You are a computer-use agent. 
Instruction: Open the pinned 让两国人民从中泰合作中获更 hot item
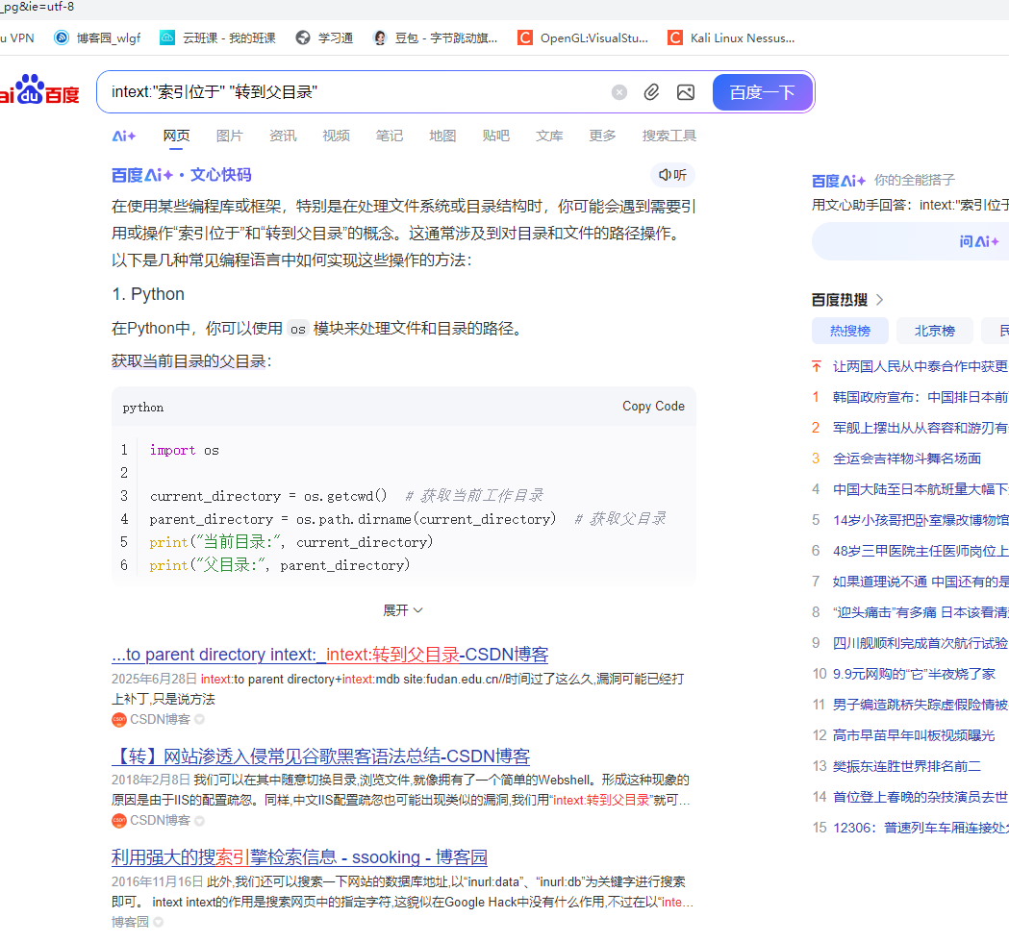tap(921, 366)
